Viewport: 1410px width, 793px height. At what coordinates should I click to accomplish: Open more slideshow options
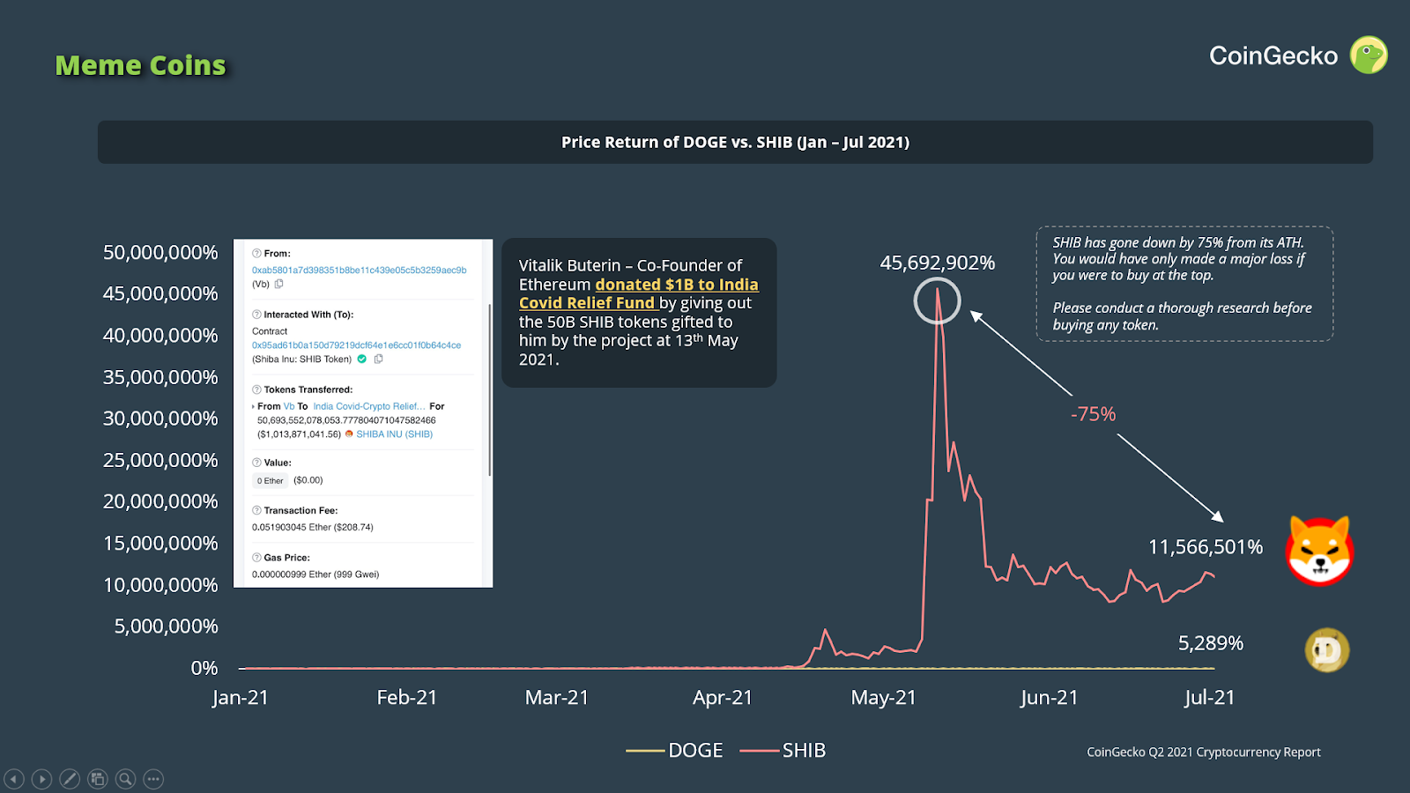tap(153, 779)
